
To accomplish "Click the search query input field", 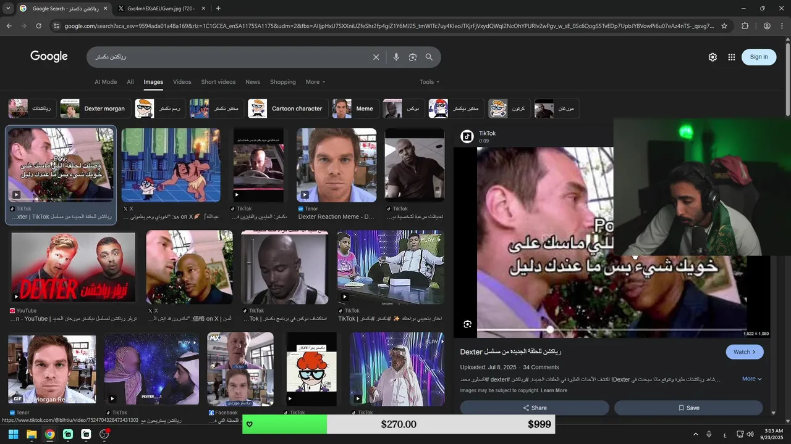I will [229, 57].
